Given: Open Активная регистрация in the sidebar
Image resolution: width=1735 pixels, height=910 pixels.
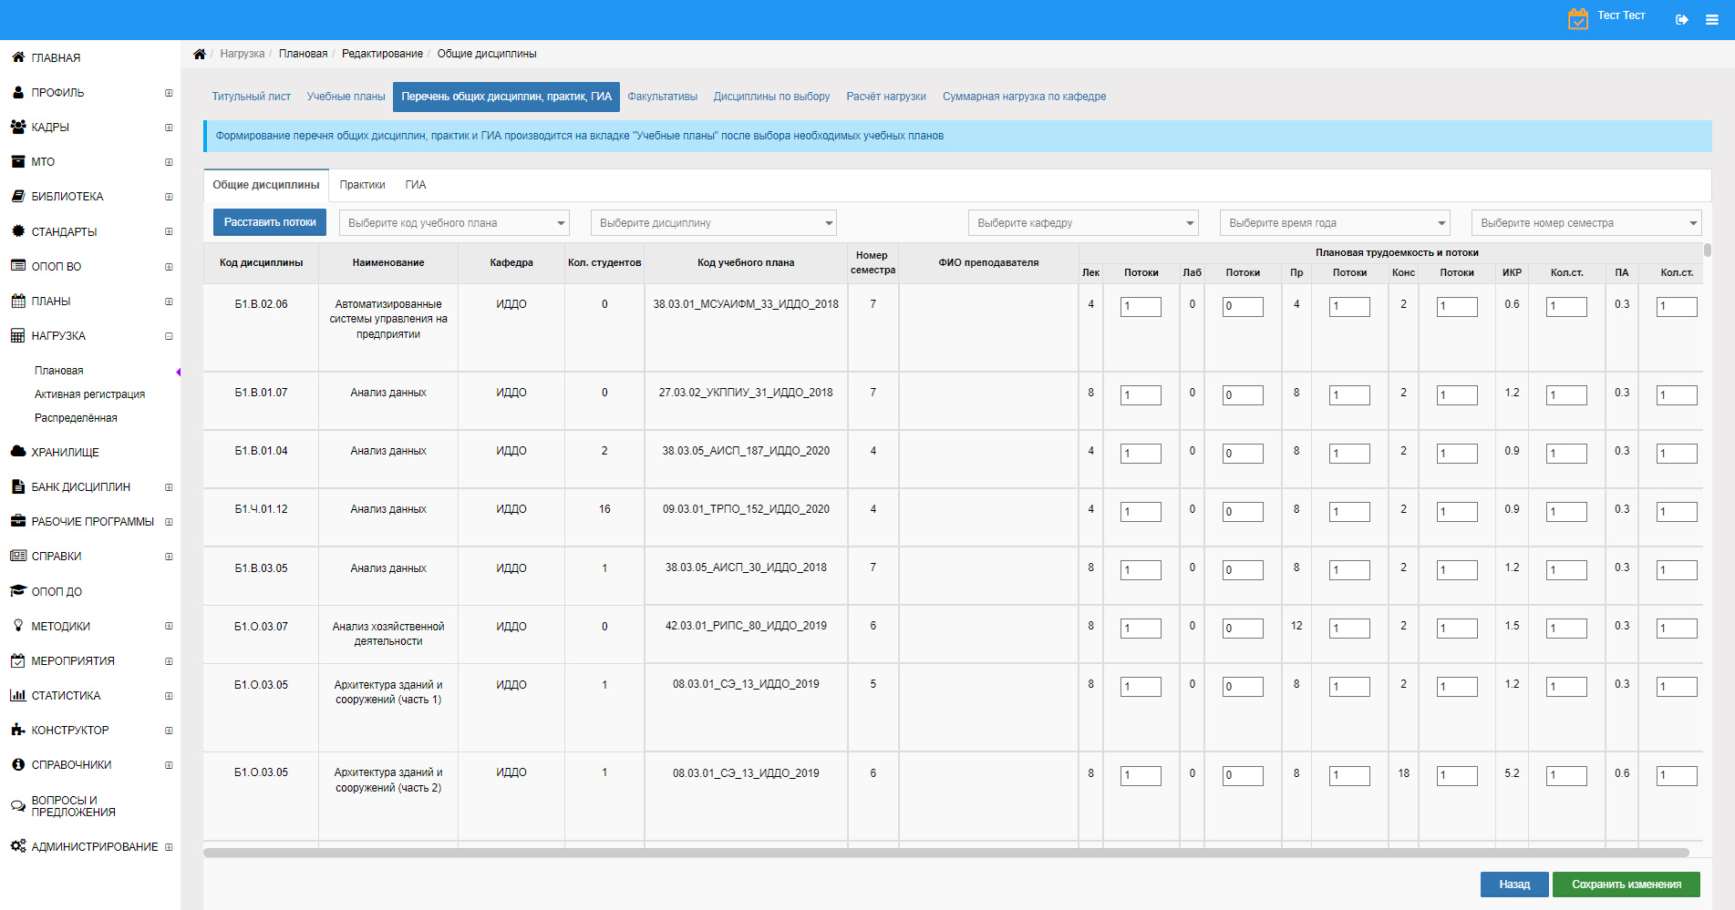Looking at the screenshot, I should pyautogui.click(x=89, y=394).
